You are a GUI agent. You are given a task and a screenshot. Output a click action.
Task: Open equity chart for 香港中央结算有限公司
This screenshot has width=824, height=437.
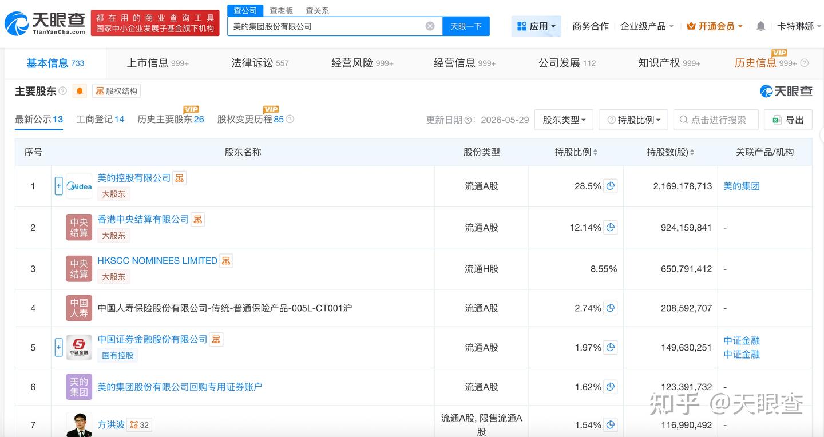(198, 219)
